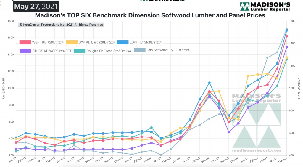Toggle the Cdn Softwood Ply grey-blue legend swatch

pos(140,50)
